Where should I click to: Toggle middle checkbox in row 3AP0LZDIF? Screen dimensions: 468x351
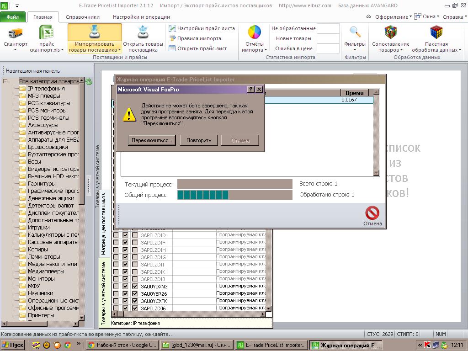coord(125,242)
